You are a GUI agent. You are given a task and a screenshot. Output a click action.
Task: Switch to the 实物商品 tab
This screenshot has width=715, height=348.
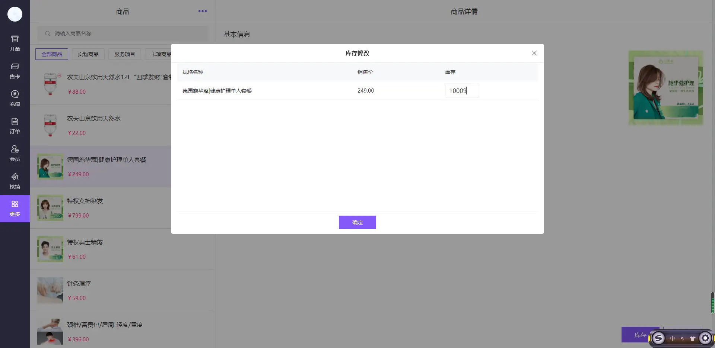pyautogui.click(x=88, y=54)
